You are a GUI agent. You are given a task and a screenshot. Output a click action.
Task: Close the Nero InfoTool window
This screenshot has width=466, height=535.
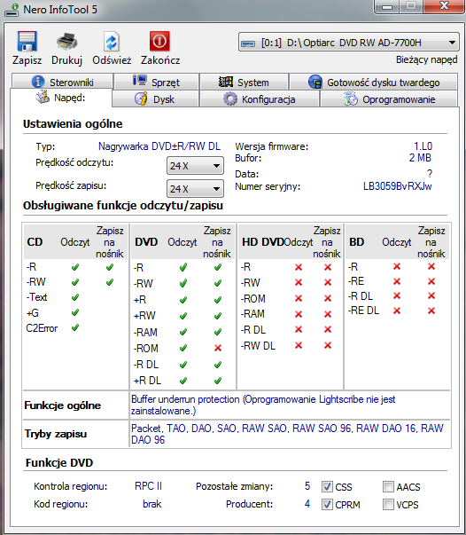pyautogui.click(x=444, y=6)
